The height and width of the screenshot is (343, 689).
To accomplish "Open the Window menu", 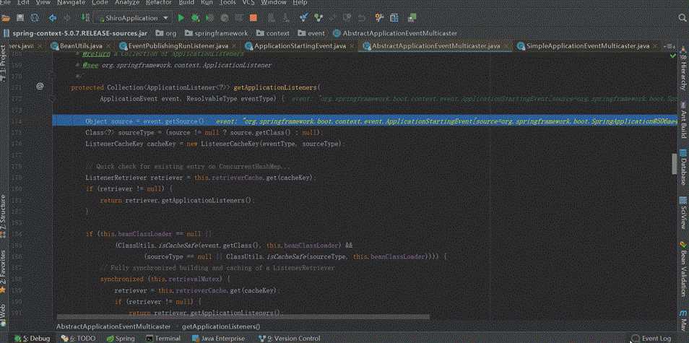I will coord(273,3).
